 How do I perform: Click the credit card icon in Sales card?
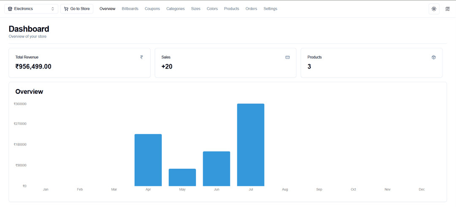(x=288, y=57)
